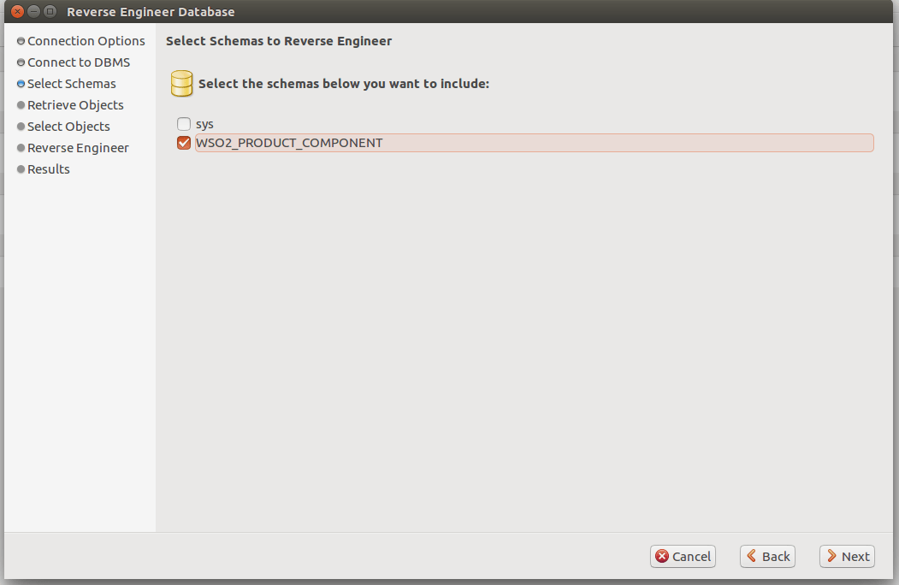899x585 pixels.
Task: Click the Reverse Engineer step bullet
Action: coord(21,148)
